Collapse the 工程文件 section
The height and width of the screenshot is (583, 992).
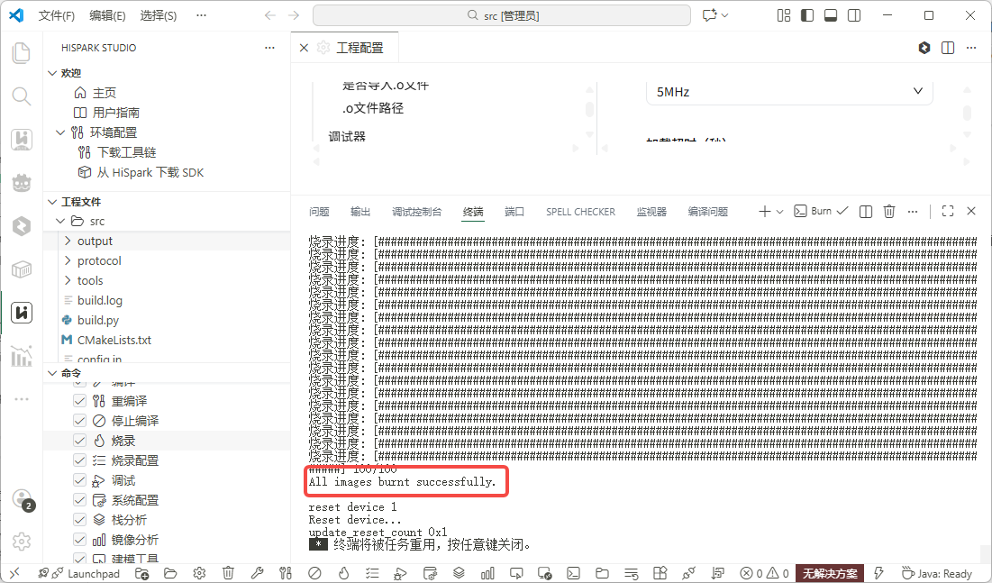point(52,201)
